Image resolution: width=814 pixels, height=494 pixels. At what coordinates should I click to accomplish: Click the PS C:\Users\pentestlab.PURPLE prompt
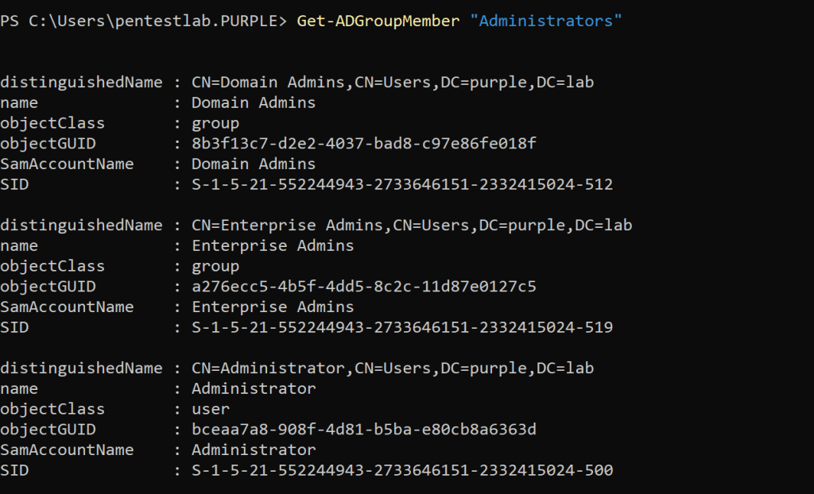(143, 21)
